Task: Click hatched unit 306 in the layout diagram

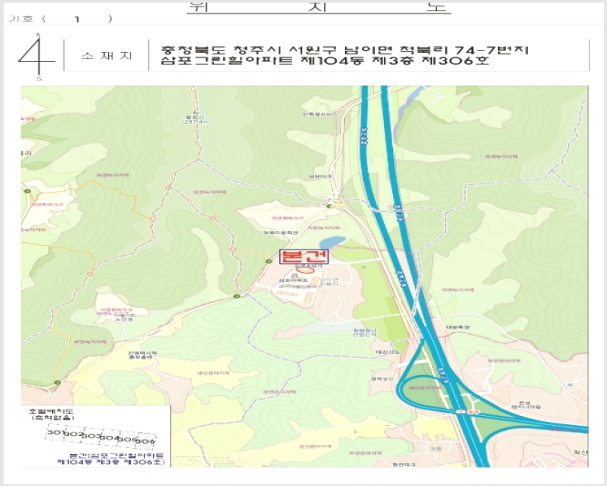Action: (146, 441)
